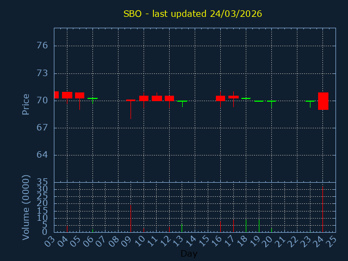Click the 67 price axis tick label
Image resolution: width=348 pixels, height=261 pixels.
pyautogui.click(x=42, y=128)
